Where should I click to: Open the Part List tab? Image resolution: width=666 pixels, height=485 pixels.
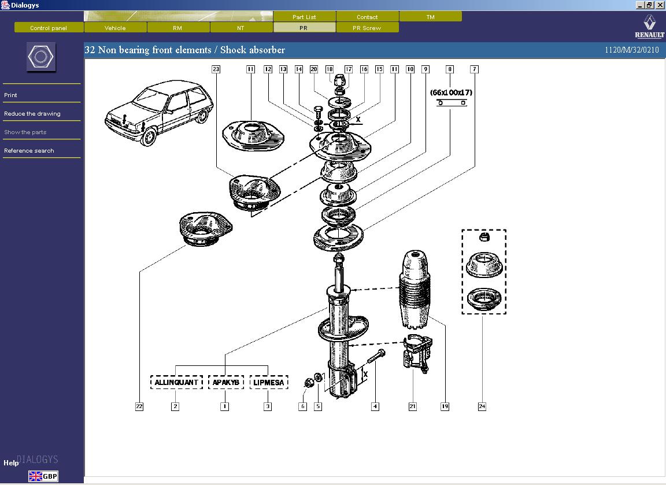point(304,17)
